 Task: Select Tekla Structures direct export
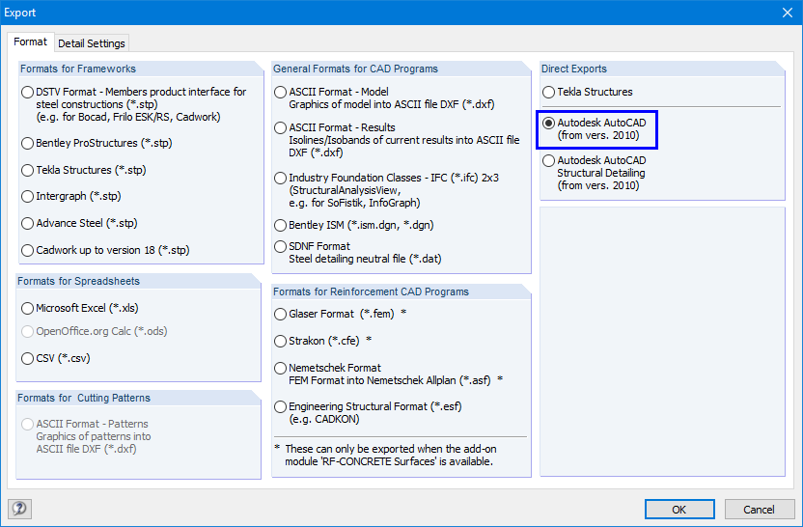(x=548, y=93)
